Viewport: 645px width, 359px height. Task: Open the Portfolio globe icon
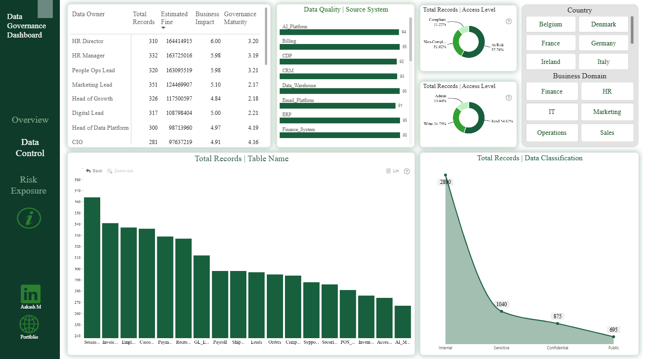[29, 324]
